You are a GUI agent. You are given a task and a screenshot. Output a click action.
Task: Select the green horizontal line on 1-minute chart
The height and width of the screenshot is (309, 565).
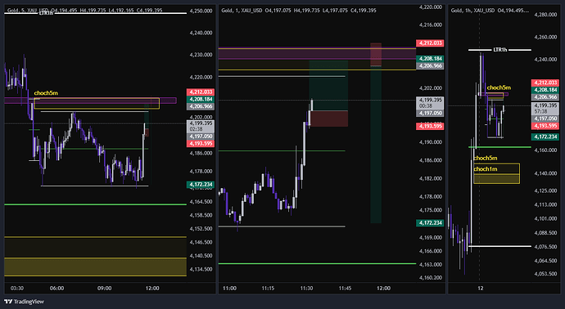(317, 264)
